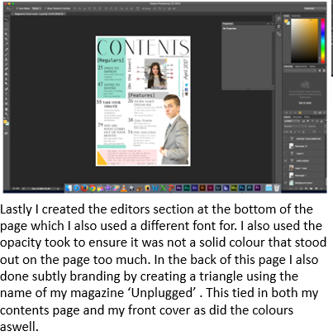Select the Lasso tool
This screenshot has height=336, width=333.
coord(7,29)
